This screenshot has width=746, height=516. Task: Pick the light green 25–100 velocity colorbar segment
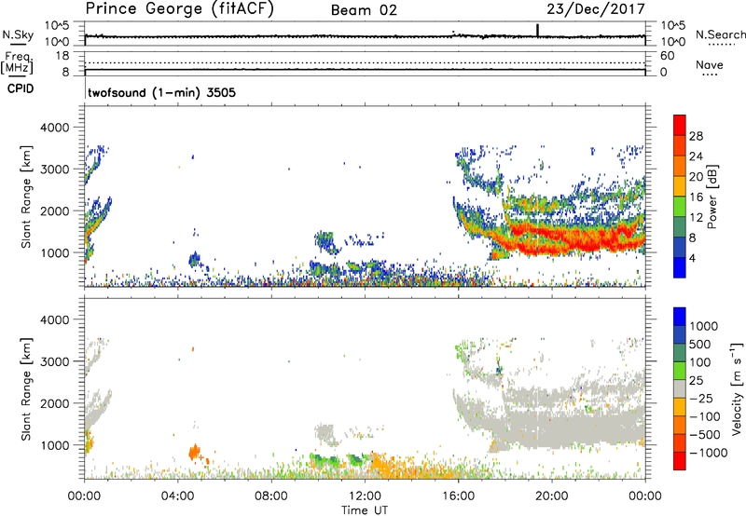click(x=680, y=371)
